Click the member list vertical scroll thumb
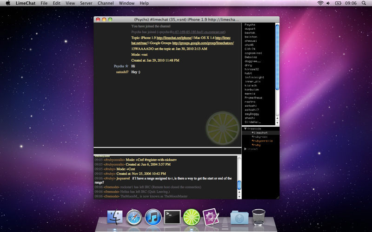Screen dimensions: 372x232 277,57
